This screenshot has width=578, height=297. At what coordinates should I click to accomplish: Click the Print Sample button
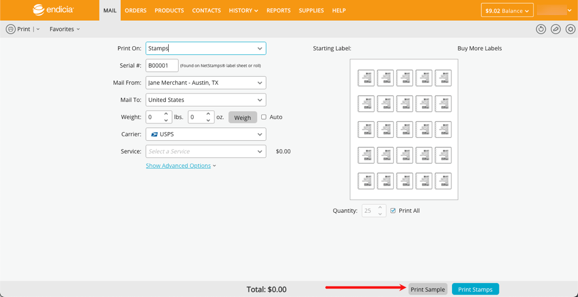(x=428, y=290)
